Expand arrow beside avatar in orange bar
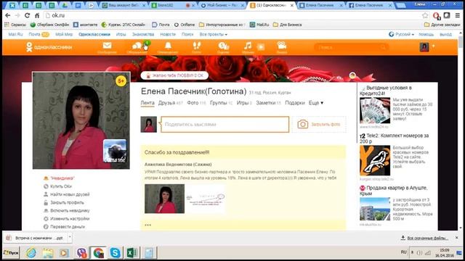Viewport: 465px width, 261px height. [x=434, y=46]
